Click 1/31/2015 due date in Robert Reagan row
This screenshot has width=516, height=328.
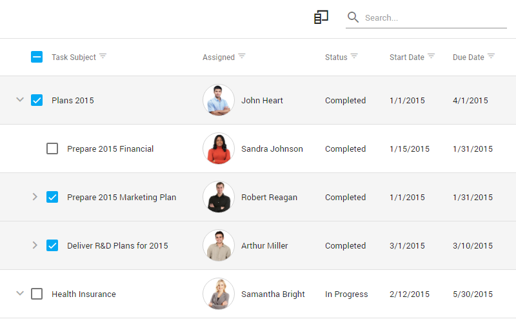coord(473,198)
